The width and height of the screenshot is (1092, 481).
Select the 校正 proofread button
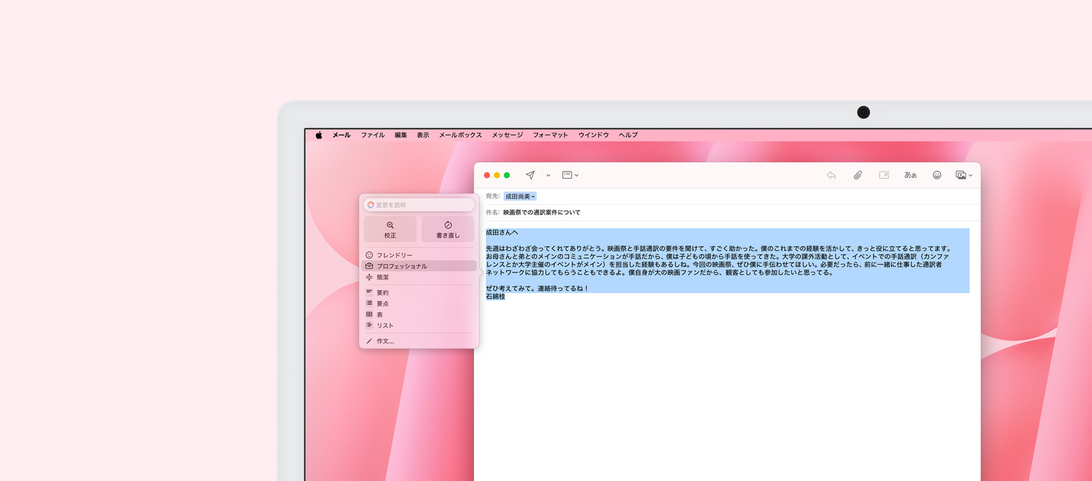point(390,229)
